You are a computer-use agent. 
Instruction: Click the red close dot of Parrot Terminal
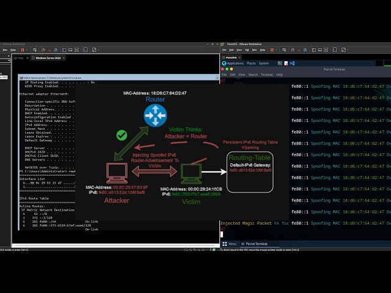[x=222, y=69]
